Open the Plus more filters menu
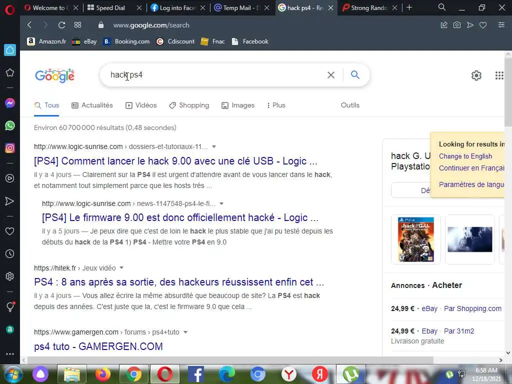This screenshot has height=384, width=512. 276,105
